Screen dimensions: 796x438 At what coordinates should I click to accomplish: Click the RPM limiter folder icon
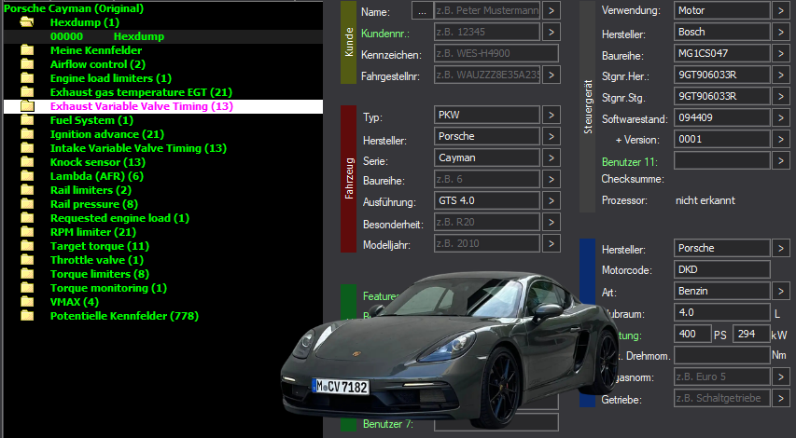pyautogui.click(x=27, y=232)
